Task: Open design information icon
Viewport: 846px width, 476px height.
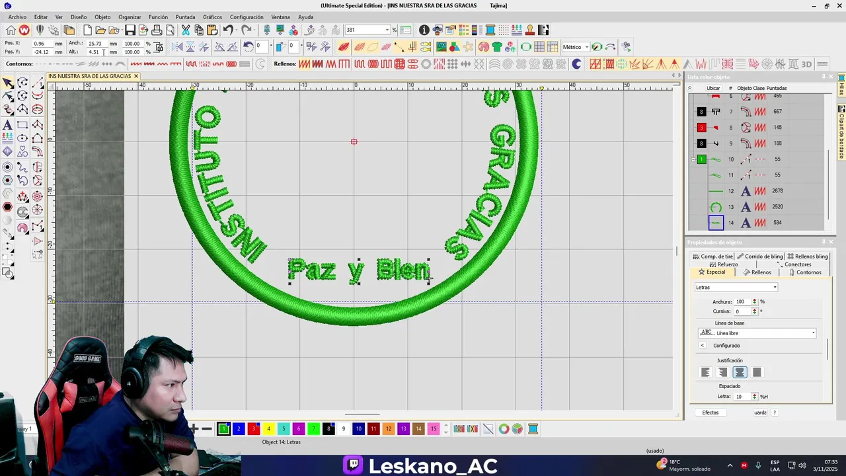Action: (x=424, y=30)
